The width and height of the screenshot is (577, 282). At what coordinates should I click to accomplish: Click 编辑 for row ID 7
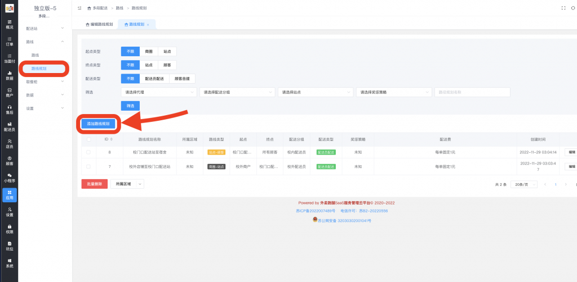pyautogui.click(x=571, y=166)
